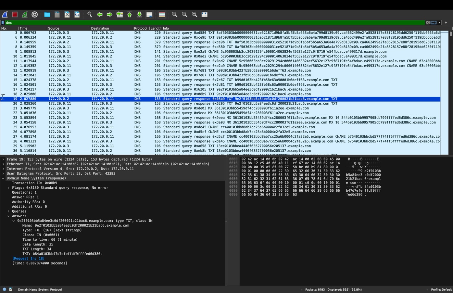Open capture options gear icon

(34, 14)
